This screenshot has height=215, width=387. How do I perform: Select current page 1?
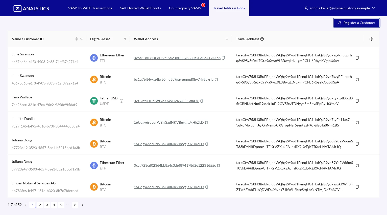pyautogui.click(x=33, y=205)
